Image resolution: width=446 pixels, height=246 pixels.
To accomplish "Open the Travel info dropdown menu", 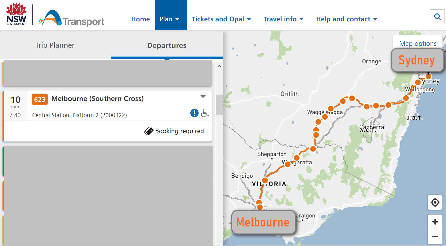I will pos(283,19).
